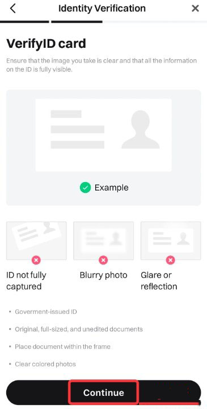Click the second progress bar segment
This screenshot has width=207, height=409.
click(x=77, y=22)
